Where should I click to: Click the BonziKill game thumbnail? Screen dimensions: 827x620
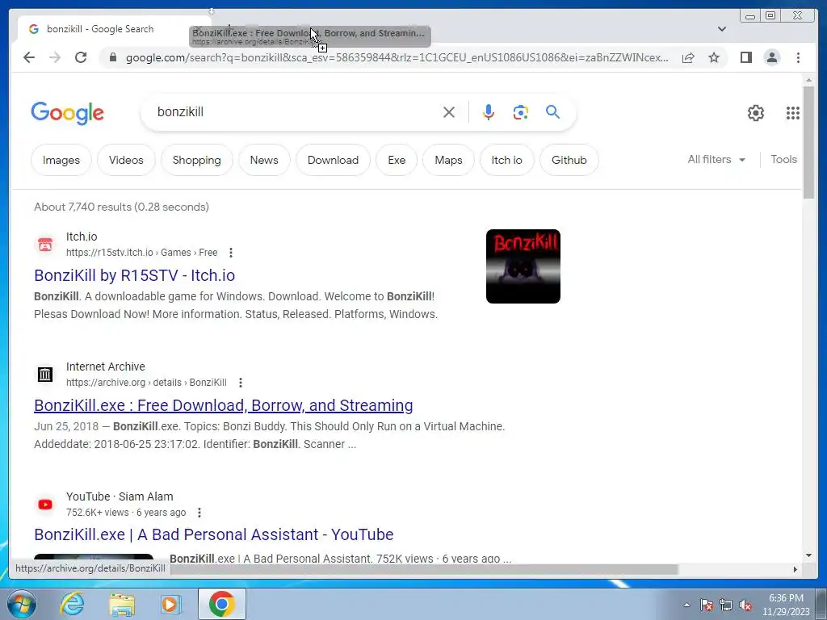coord(523,266)
